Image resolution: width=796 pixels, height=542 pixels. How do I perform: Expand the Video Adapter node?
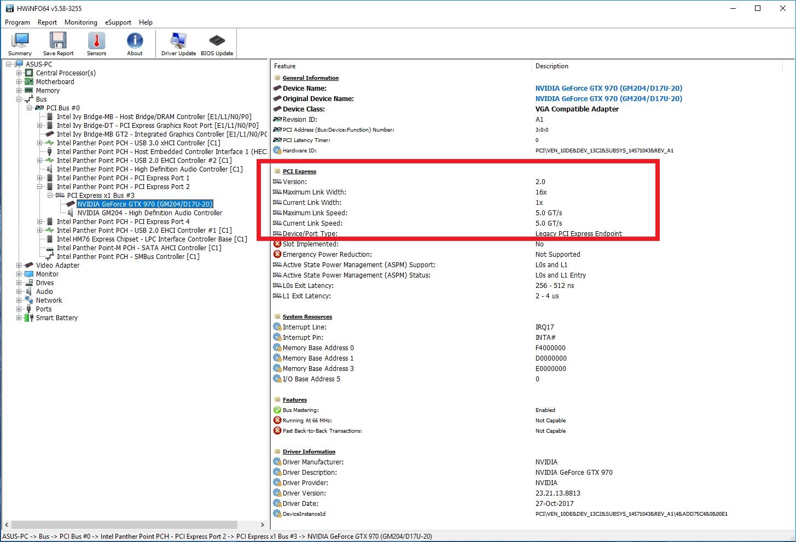(19, 265)
